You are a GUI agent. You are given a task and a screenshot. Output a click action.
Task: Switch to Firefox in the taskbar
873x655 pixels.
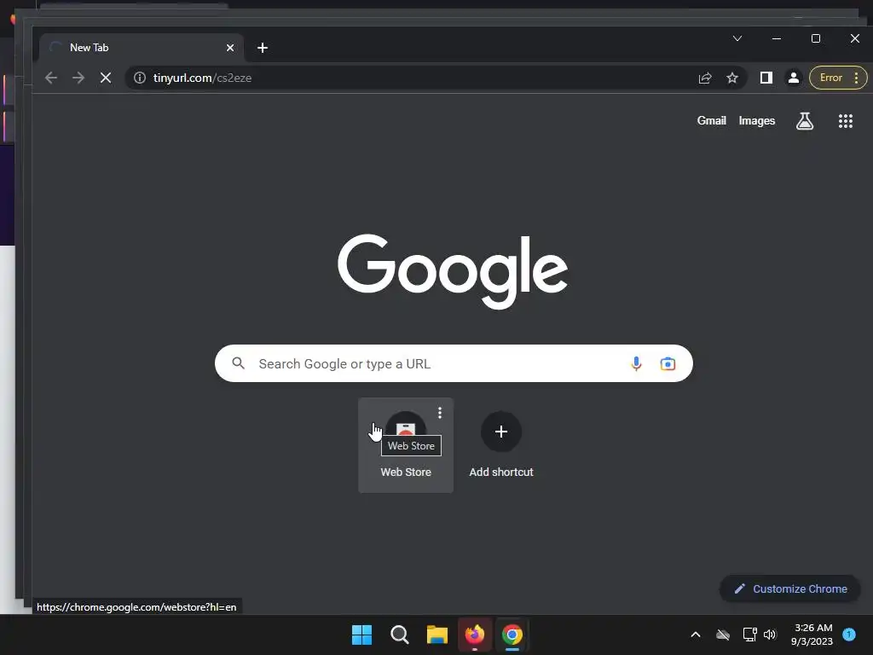coord(474,635)
